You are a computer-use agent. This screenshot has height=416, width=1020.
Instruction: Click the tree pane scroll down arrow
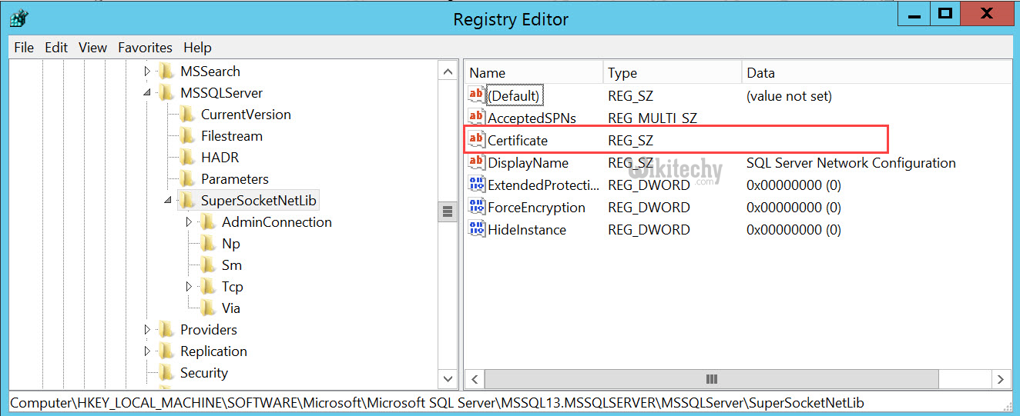coord(448,378)
